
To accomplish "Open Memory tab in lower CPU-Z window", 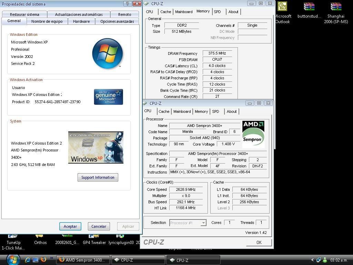I will (x=201, y=111).
